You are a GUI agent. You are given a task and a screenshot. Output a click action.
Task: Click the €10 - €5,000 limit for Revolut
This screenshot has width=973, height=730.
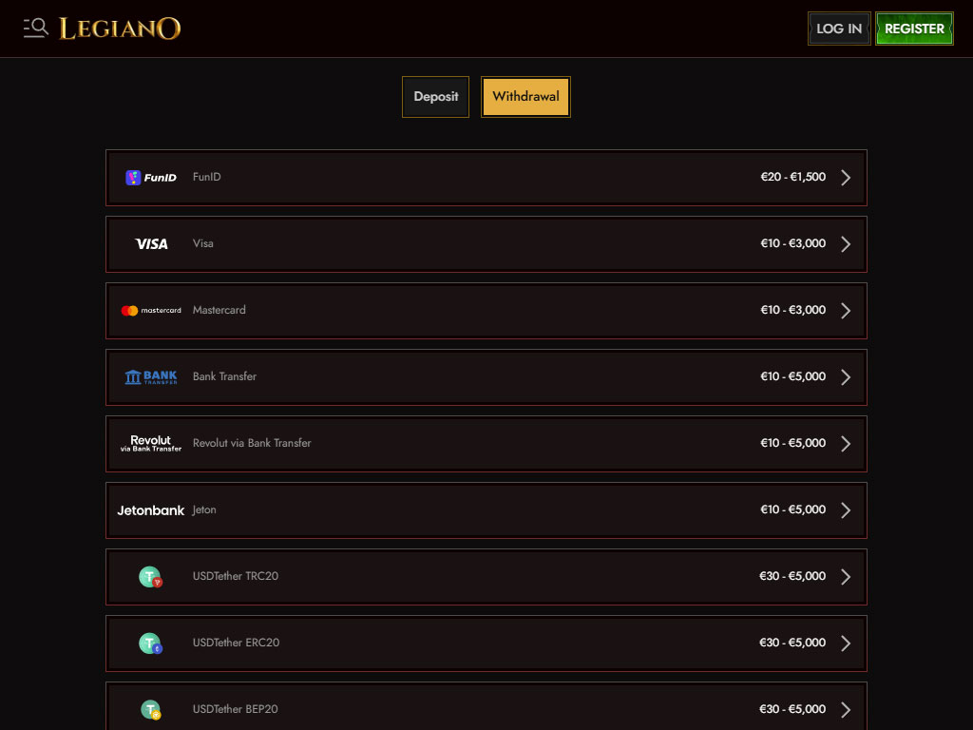pos(793,443)
